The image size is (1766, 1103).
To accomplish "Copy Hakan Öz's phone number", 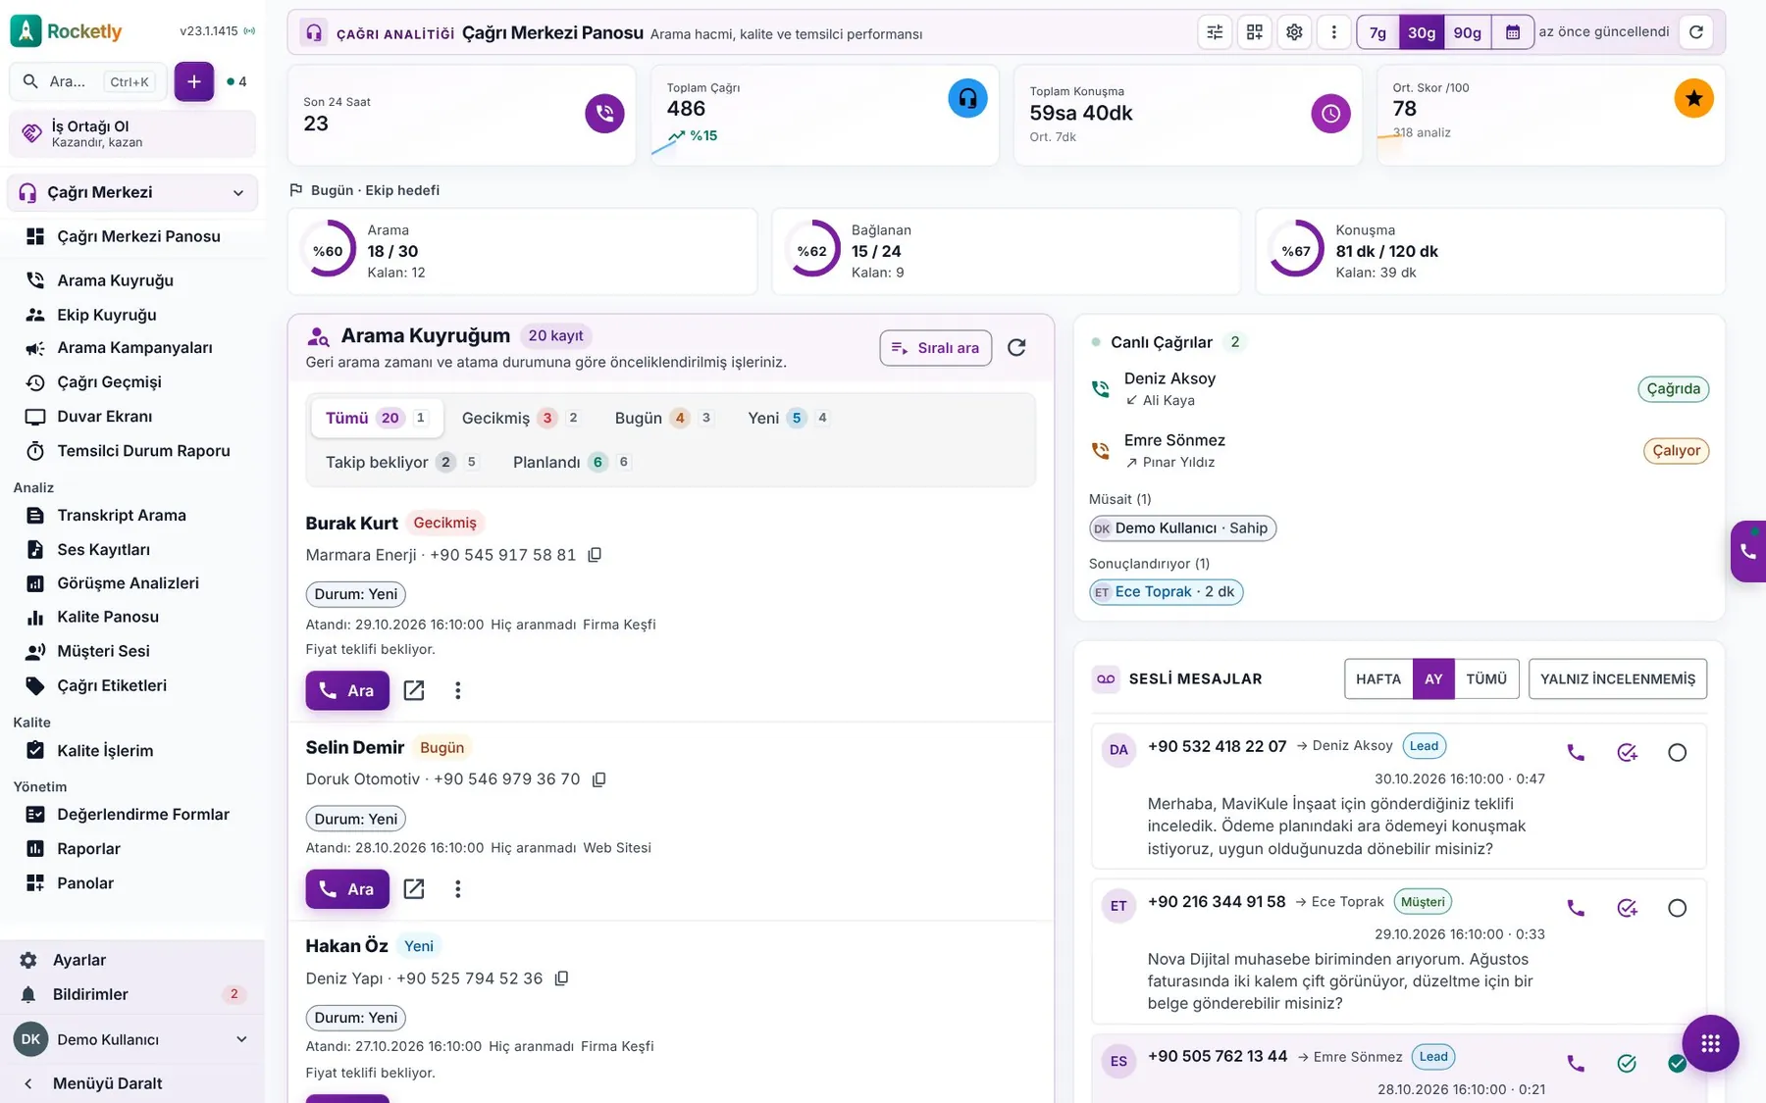I will pyautogui.click(x=561, y=978).
